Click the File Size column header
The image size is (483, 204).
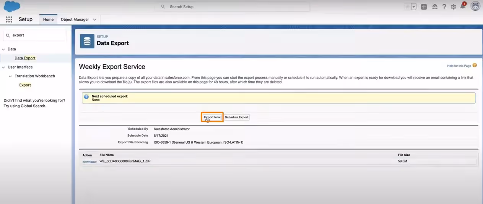[404, 155]
